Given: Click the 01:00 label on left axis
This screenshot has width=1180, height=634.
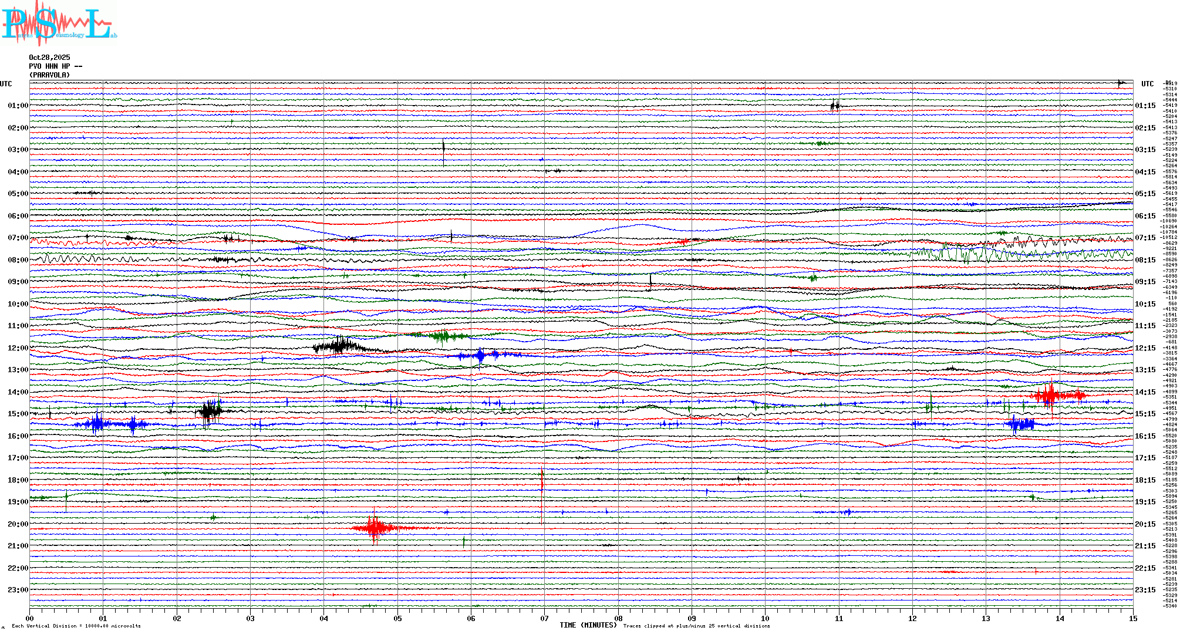Looking at the screenshot, I should 18,106.
